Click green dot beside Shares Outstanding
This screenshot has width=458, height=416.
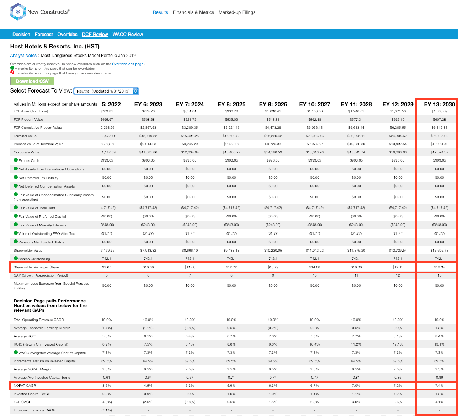(x=16, y=258)
